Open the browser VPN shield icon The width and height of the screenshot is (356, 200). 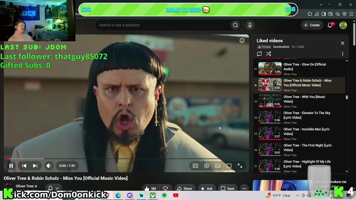pyautogui.click(x=344, y=14)
